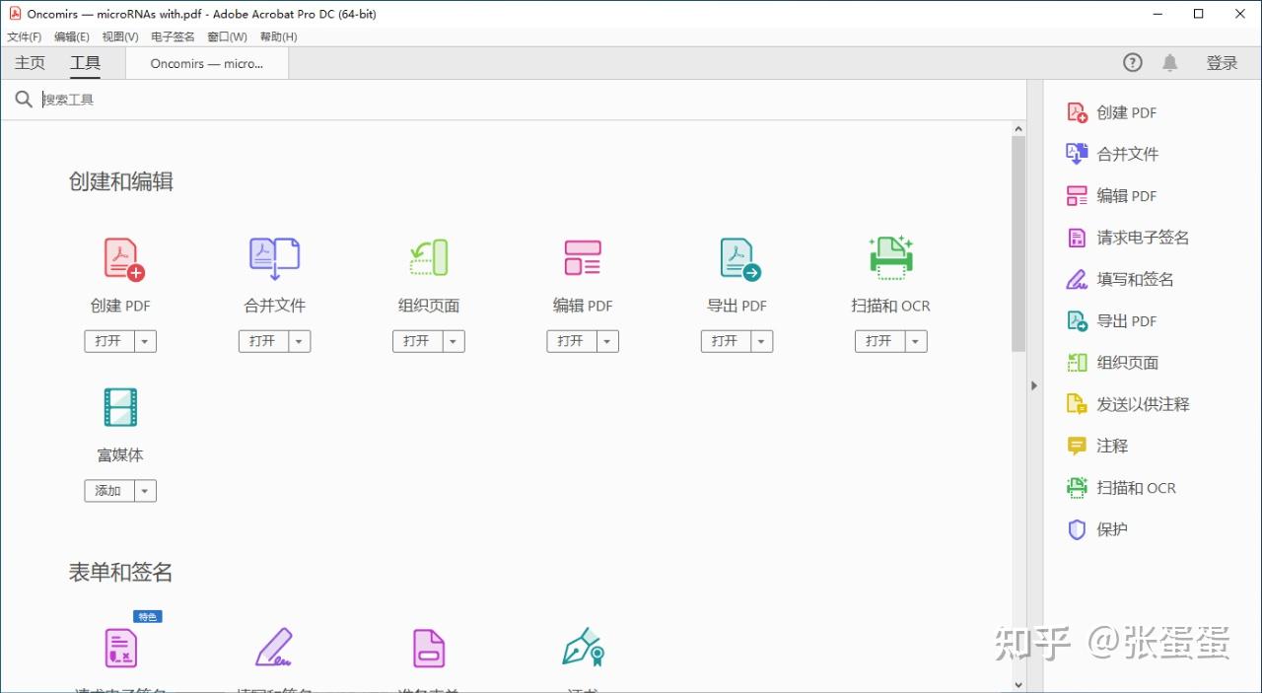Open the 电子签名 menu

[173, 36]
